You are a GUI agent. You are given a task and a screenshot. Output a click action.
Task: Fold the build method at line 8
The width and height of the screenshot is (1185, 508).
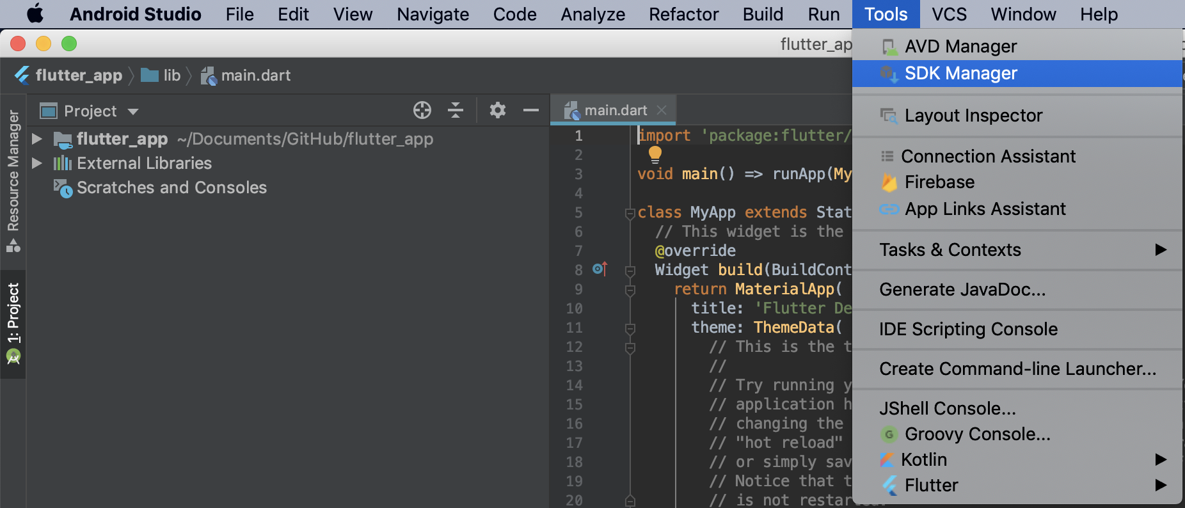coord(630,271)
